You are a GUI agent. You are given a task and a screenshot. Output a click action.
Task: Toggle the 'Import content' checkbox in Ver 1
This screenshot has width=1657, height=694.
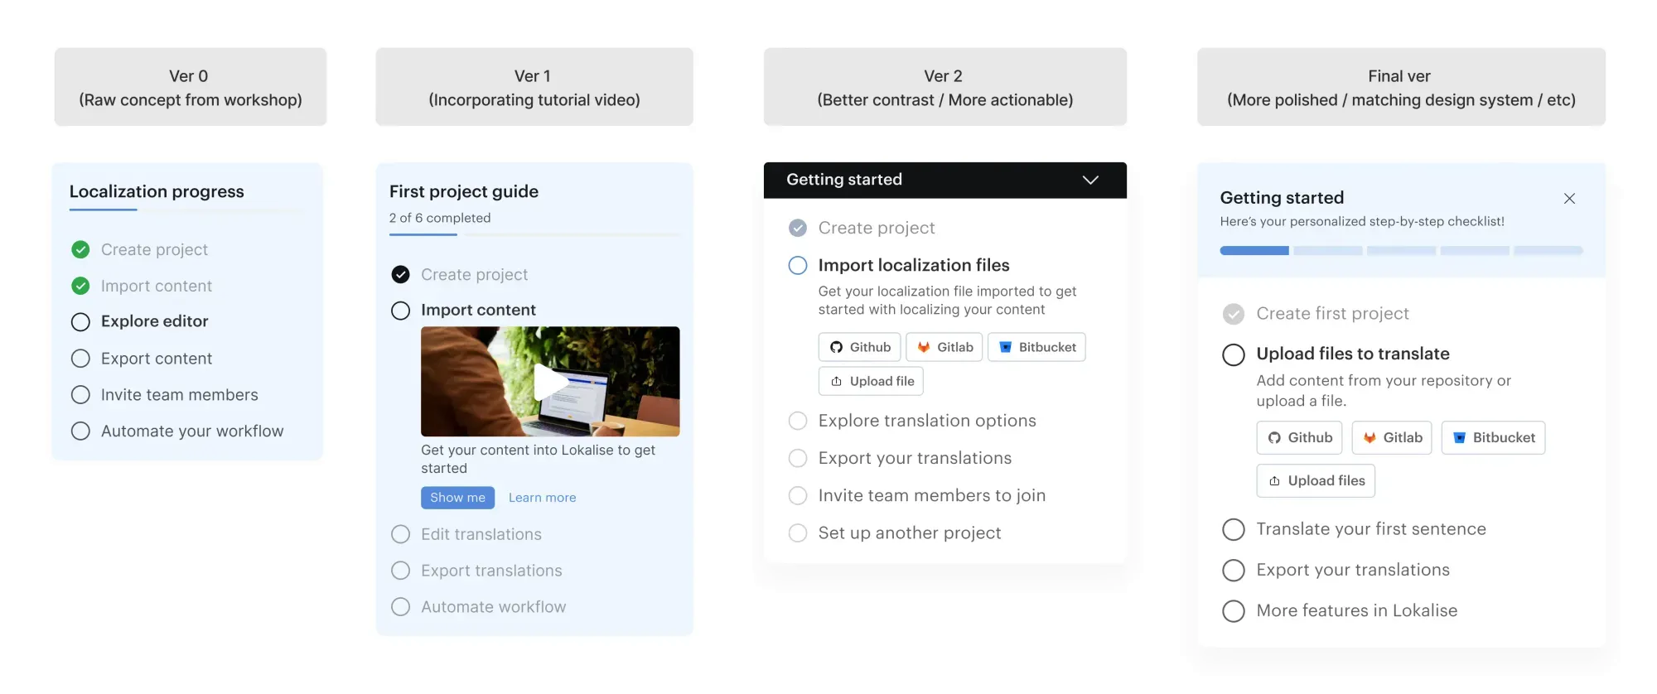point(400,311)
